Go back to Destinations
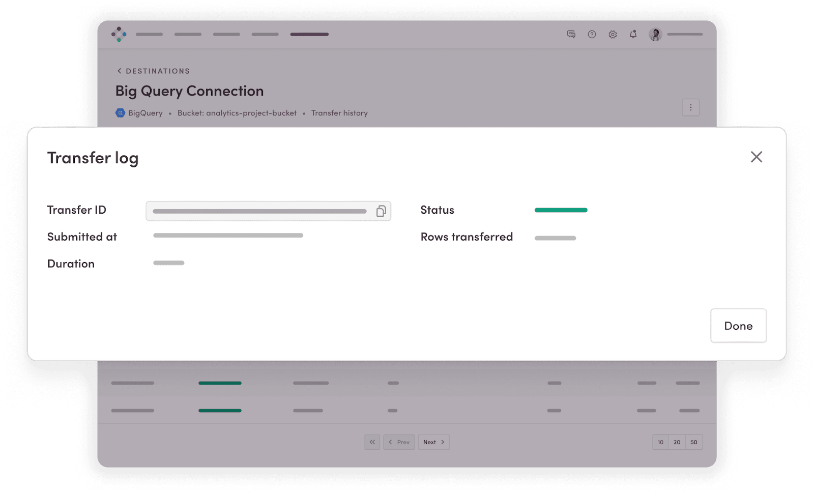 pyautogui.click(x=153, y=71)
